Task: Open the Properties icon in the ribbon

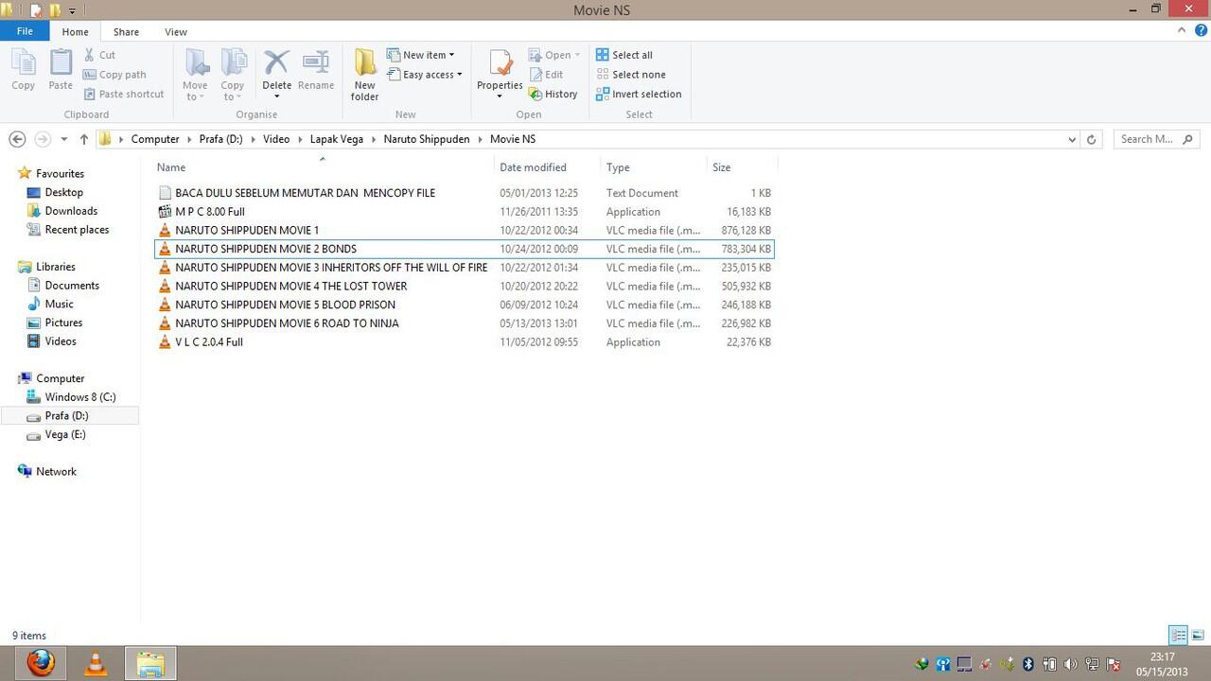Action: point(500,63)
